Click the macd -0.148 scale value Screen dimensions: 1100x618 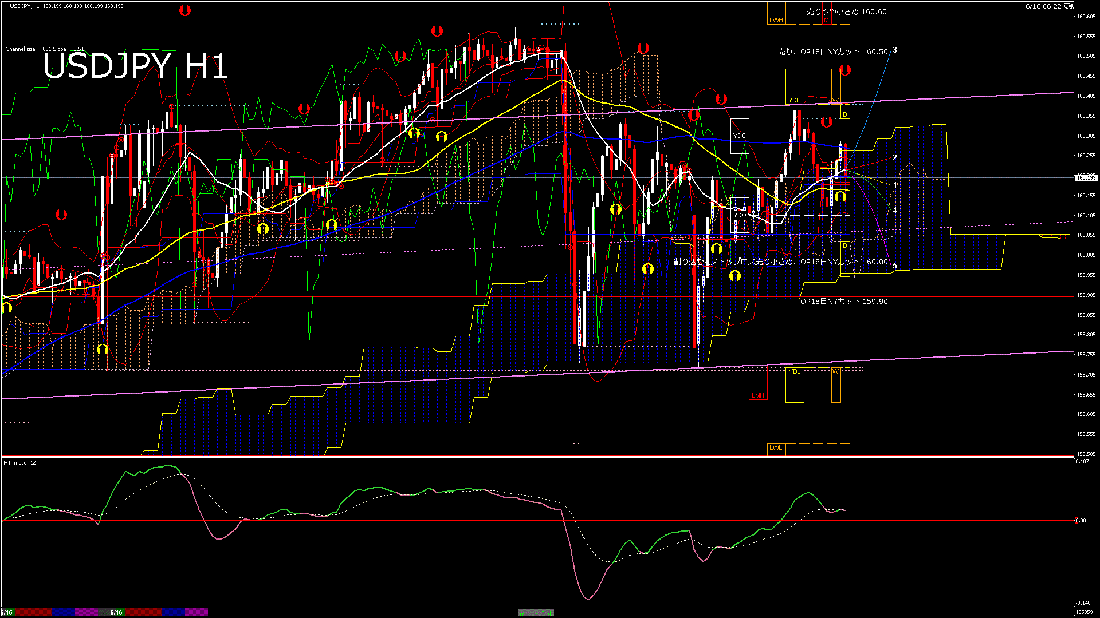click(1083, 603)
